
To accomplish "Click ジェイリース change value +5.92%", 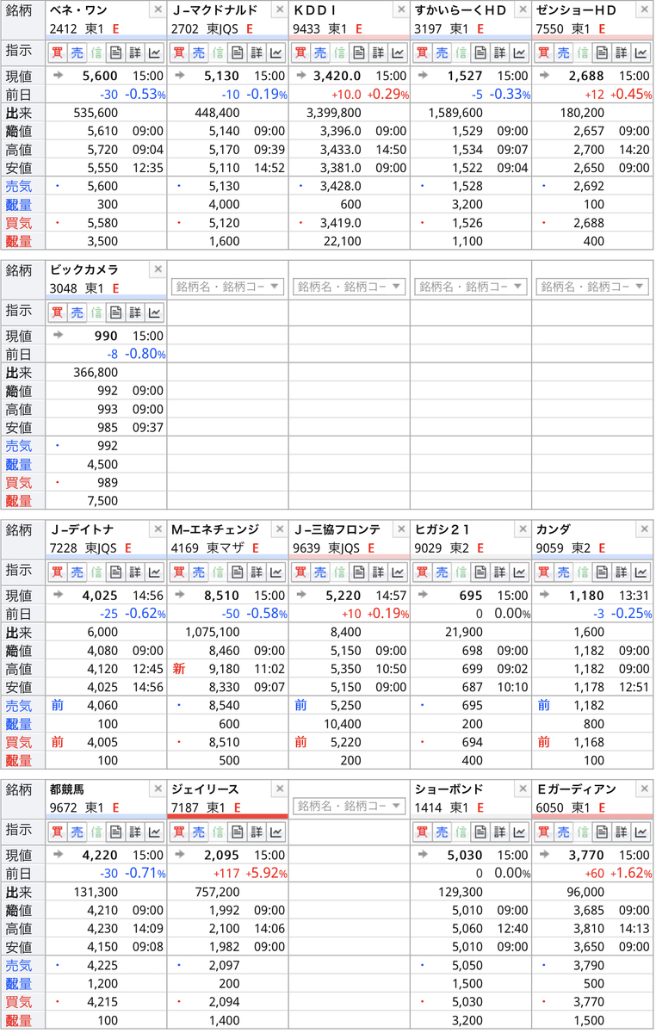I will 268,873.
